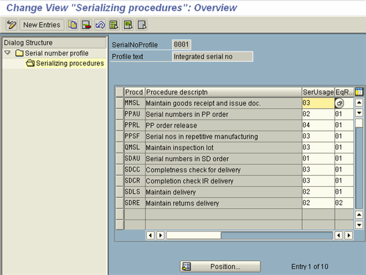Click SerUsage field of SDCC row
366x275 pixels.
point(318,169)
